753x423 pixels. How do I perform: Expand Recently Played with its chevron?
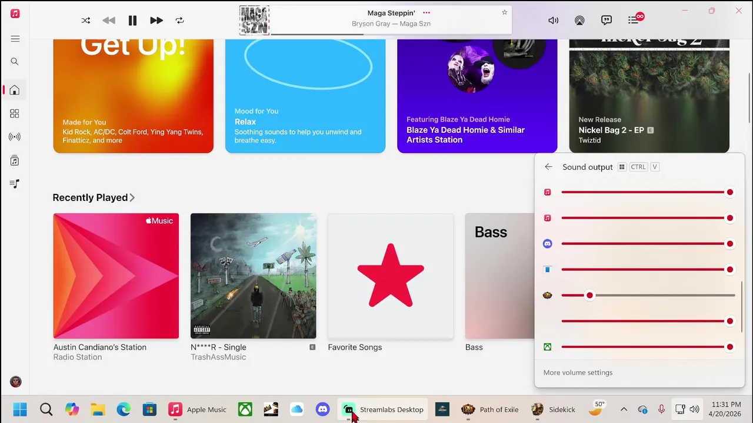tap(132, 198)
